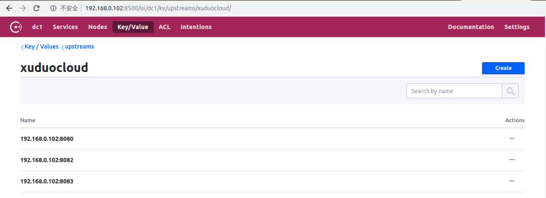This screenshot has height=198, width=546.
Task: Open the 192.168.0.102:8082 key entry
Action: 47,160
